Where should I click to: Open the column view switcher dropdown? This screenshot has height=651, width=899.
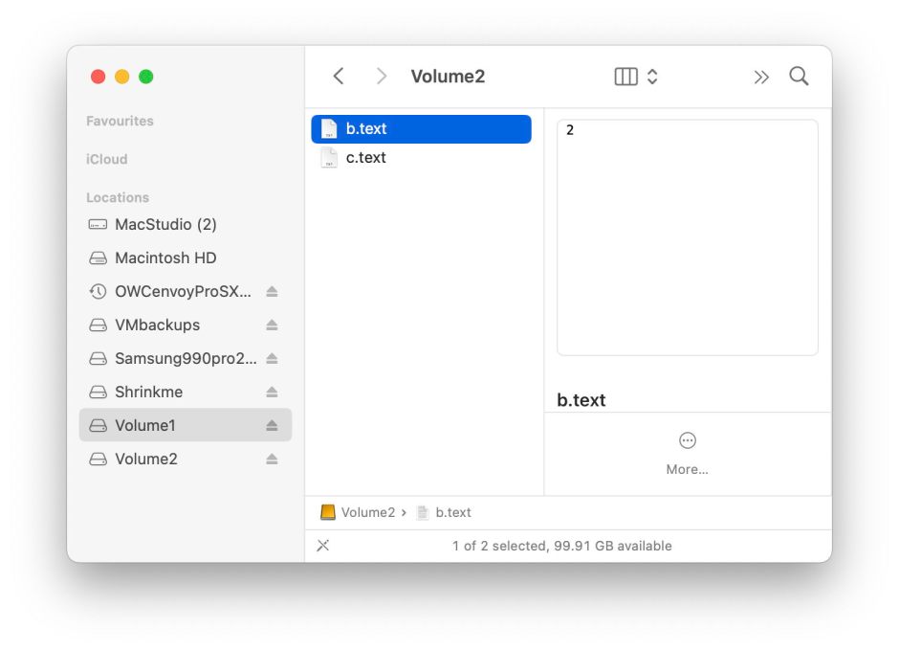click(x=636, y=77)
